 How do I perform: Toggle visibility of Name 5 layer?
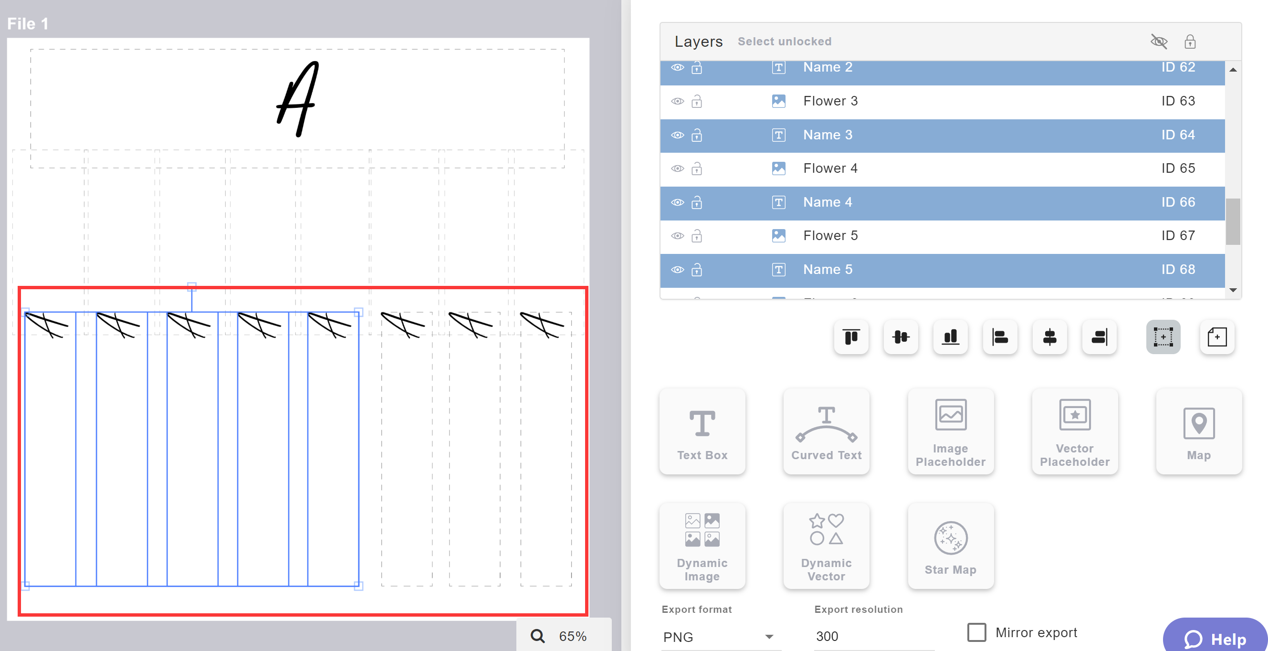[679, 269]
